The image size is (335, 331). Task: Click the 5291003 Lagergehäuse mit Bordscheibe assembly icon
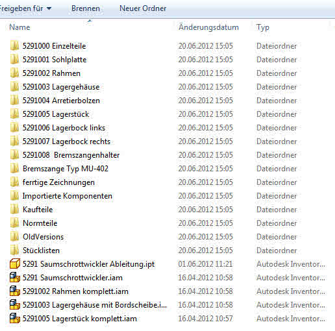pos(15,305)
